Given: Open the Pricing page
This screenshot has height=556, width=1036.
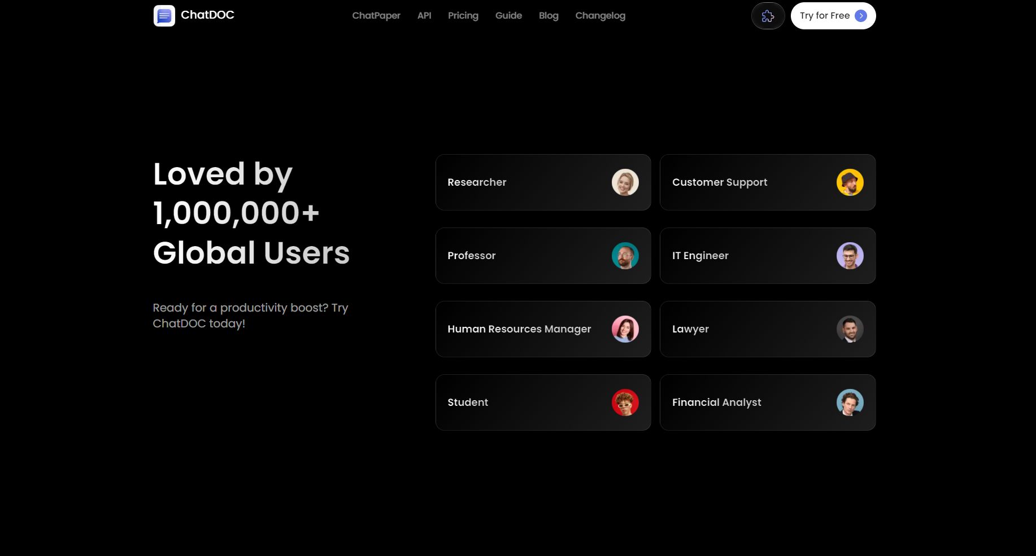Looking at the screenshot, I should tap(463, 16).
